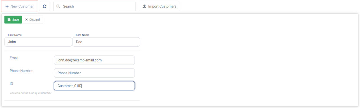Click the plus icon beside New Customer

[7, 6]
